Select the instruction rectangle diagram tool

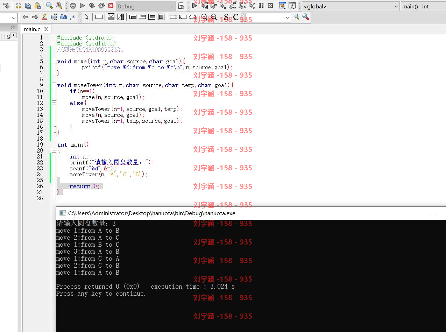point(99,17)
